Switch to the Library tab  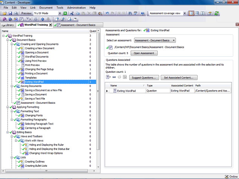tap(8, 25)
